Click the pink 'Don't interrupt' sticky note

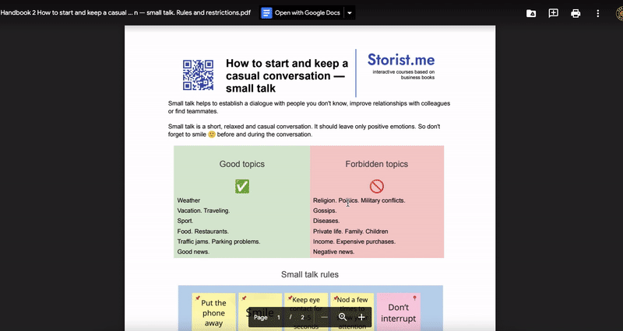tap(398, 312)
